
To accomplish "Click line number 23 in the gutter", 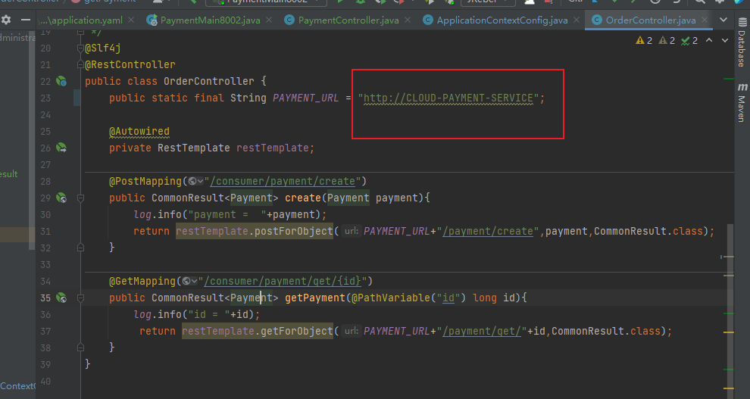I will tap(45, 98).
